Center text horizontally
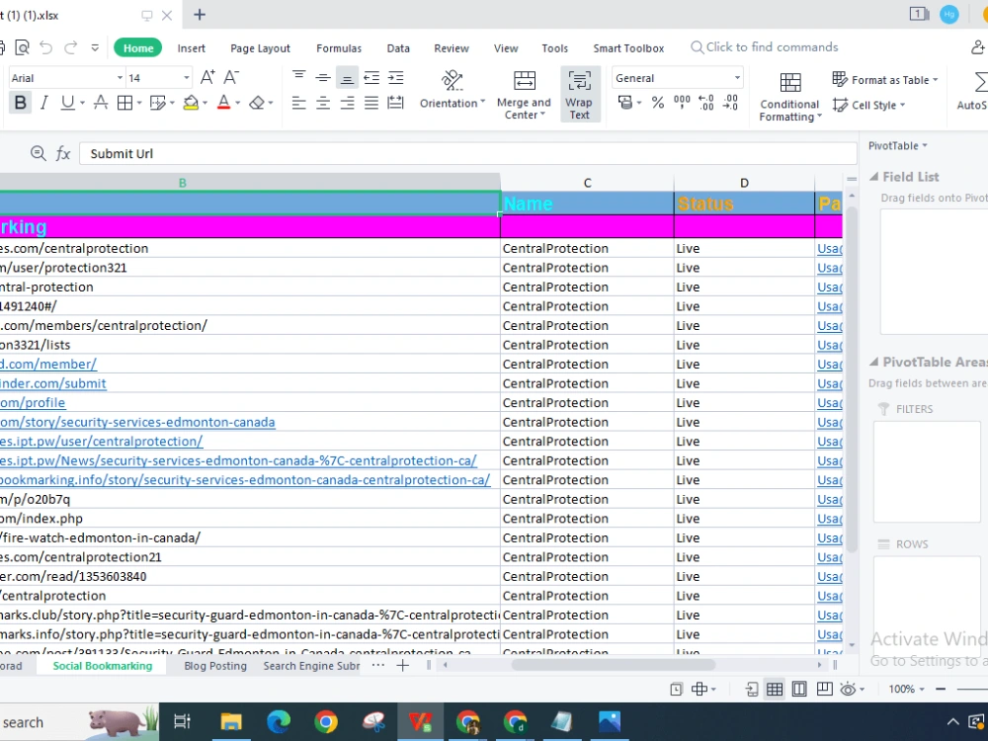 [x=323, y=103]
